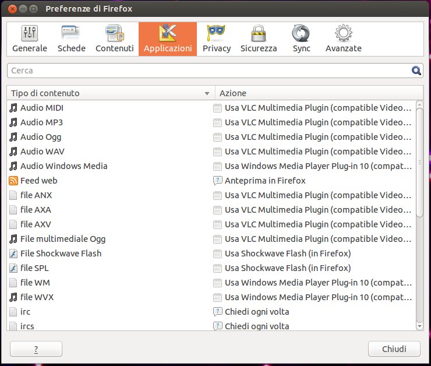The height and width of the screenshot is (366, 431).
Task: Switch to the Schede tab
Action: pos(72,39)
